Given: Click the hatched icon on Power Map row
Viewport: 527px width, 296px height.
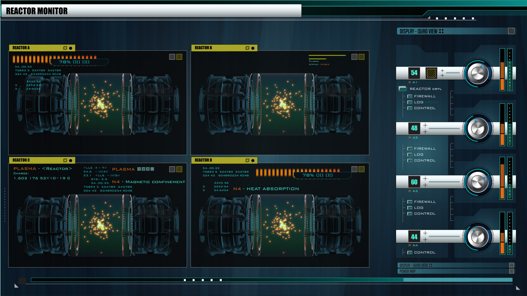Looking at the screenshot, I should 512,271.
